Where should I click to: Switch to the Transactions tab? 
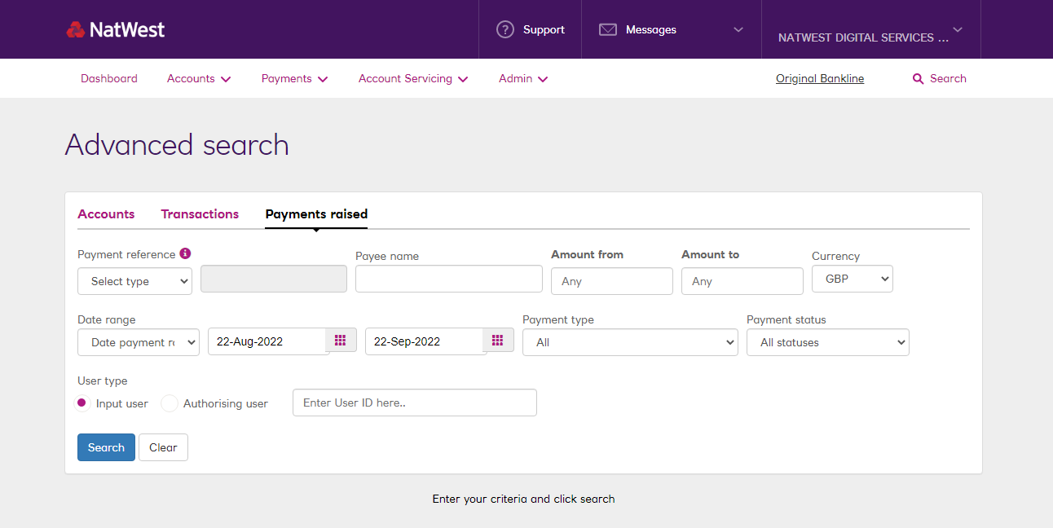(200, 214)
